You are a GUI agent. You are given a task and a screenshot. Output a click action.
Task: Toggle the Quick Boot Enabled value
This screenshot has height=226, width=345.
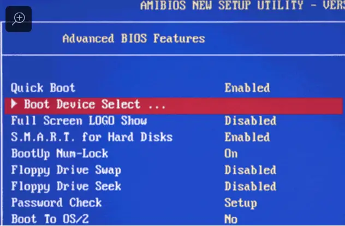pos(247,88)
